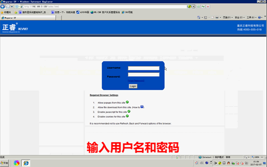
Task: Click the QQ penguin tray icon
Action: tap(229, 163)
